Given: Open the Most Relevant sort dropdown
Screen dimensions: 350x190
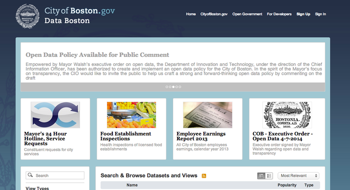Looking at the screenshot, I should [x=299, y=176].
